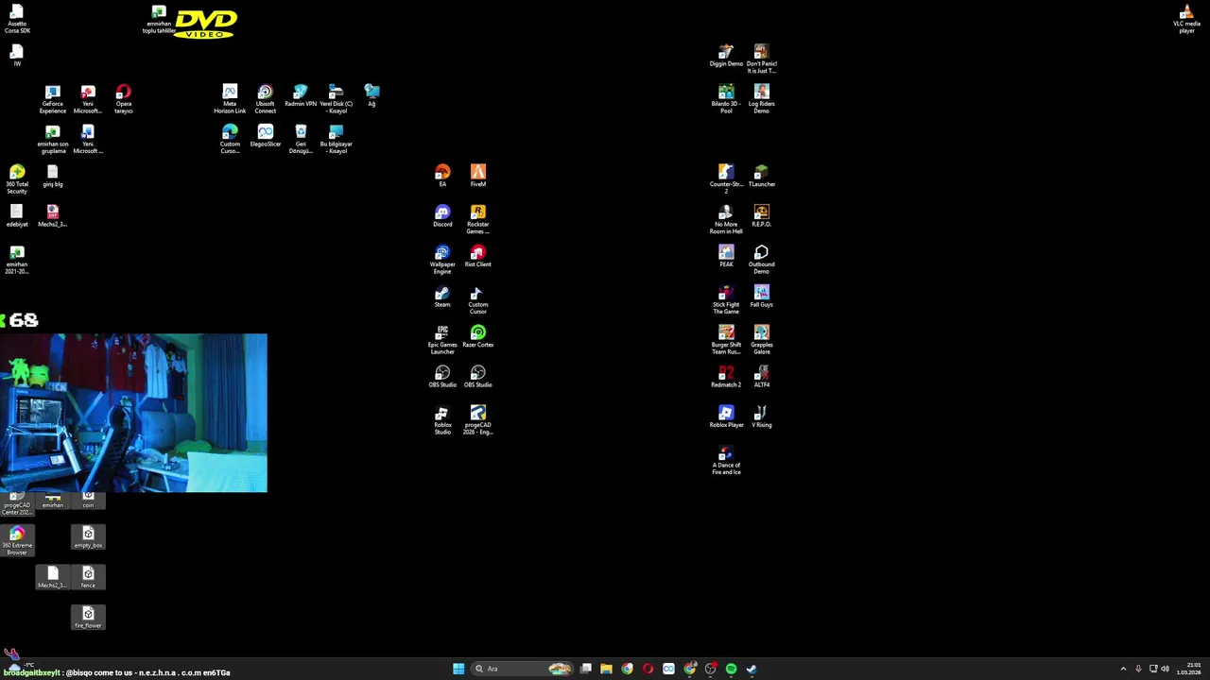
Task: Open the 360 Extreme Browser icon
Action: (x=17, y=540)
